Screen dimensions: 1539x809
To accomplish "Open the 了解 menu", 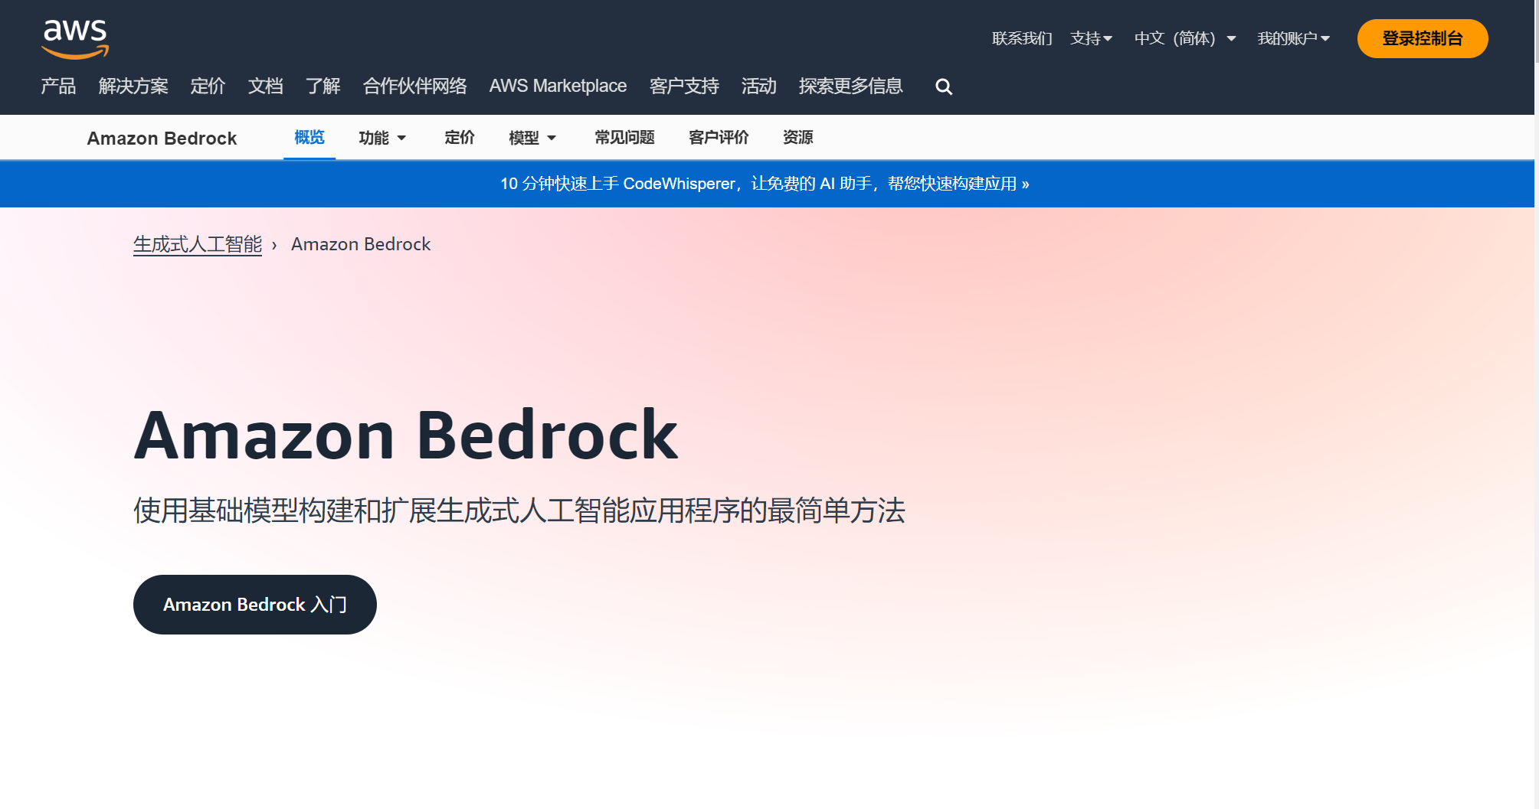I will tap(323, 86).
